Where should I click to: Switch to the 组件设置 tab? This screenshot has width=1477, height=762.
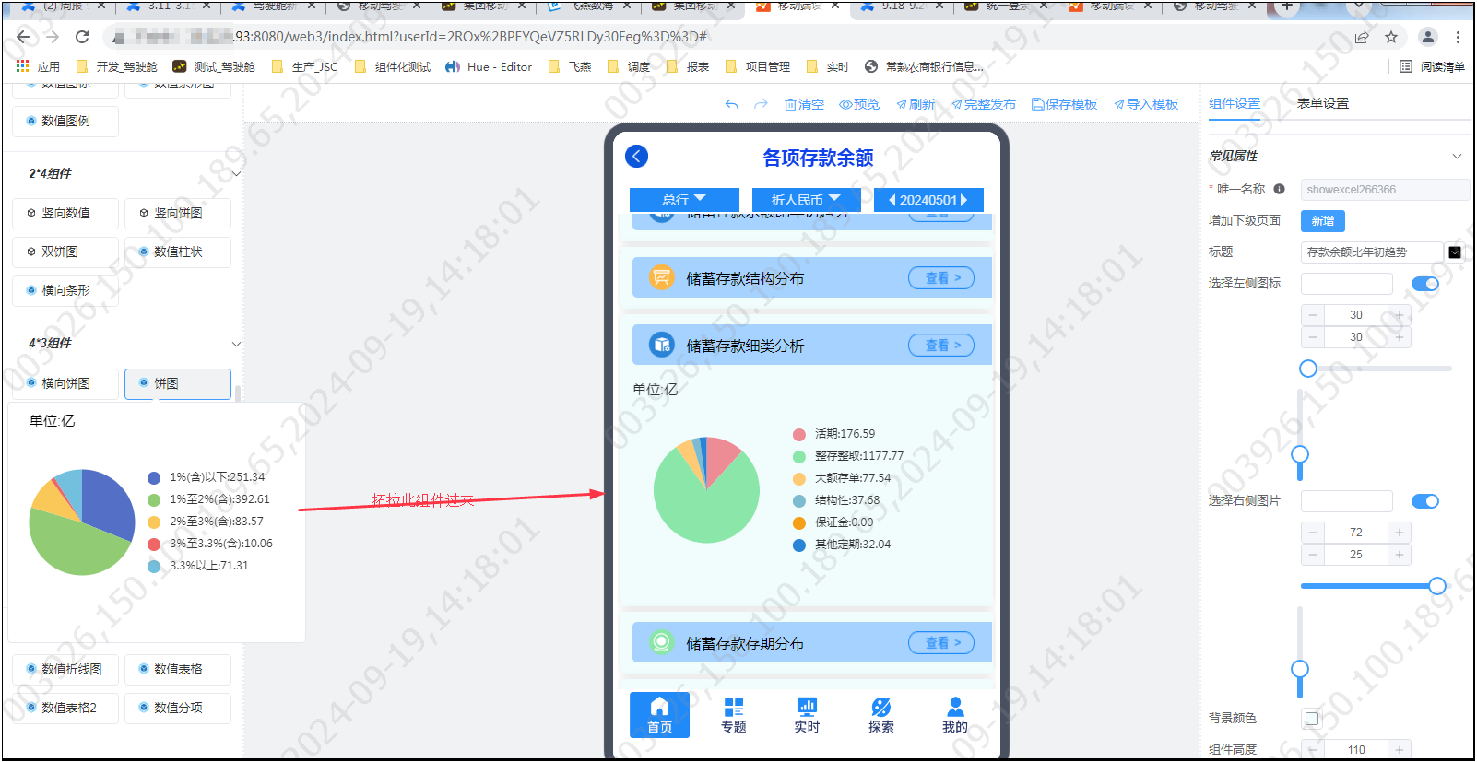coord(1235,103)
